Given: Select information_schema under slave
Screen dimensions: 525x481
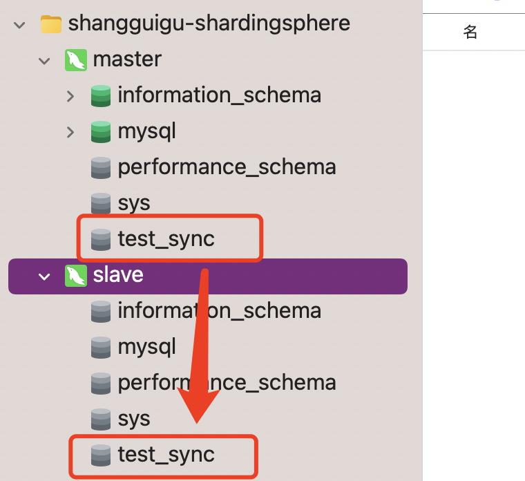Looking at the screenshot, I should (x=219, y=311).
